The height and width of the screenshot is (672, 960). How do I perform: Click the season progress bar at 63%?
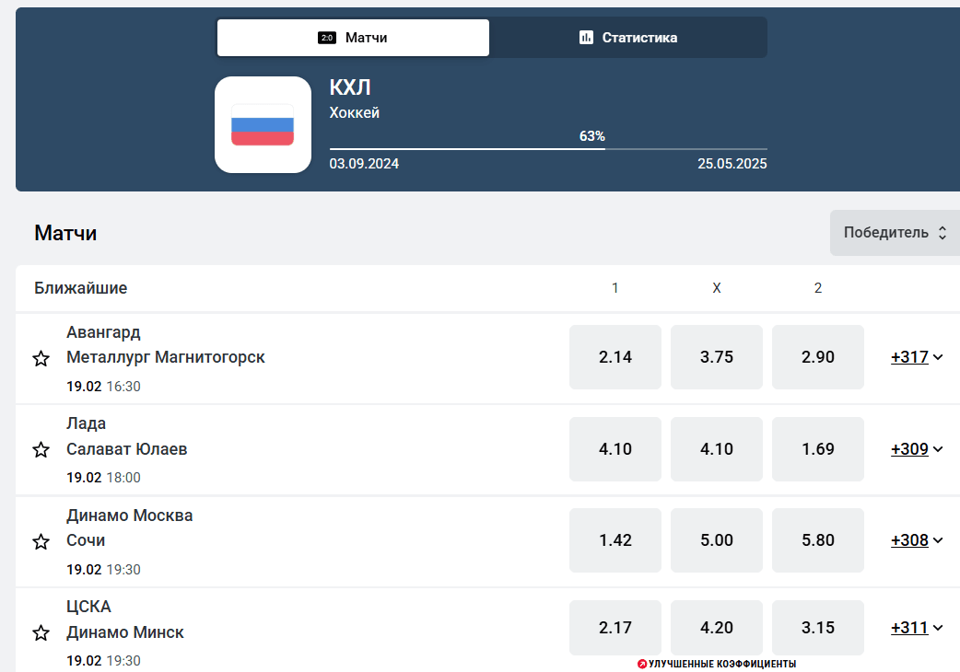(x=548, y=148)
